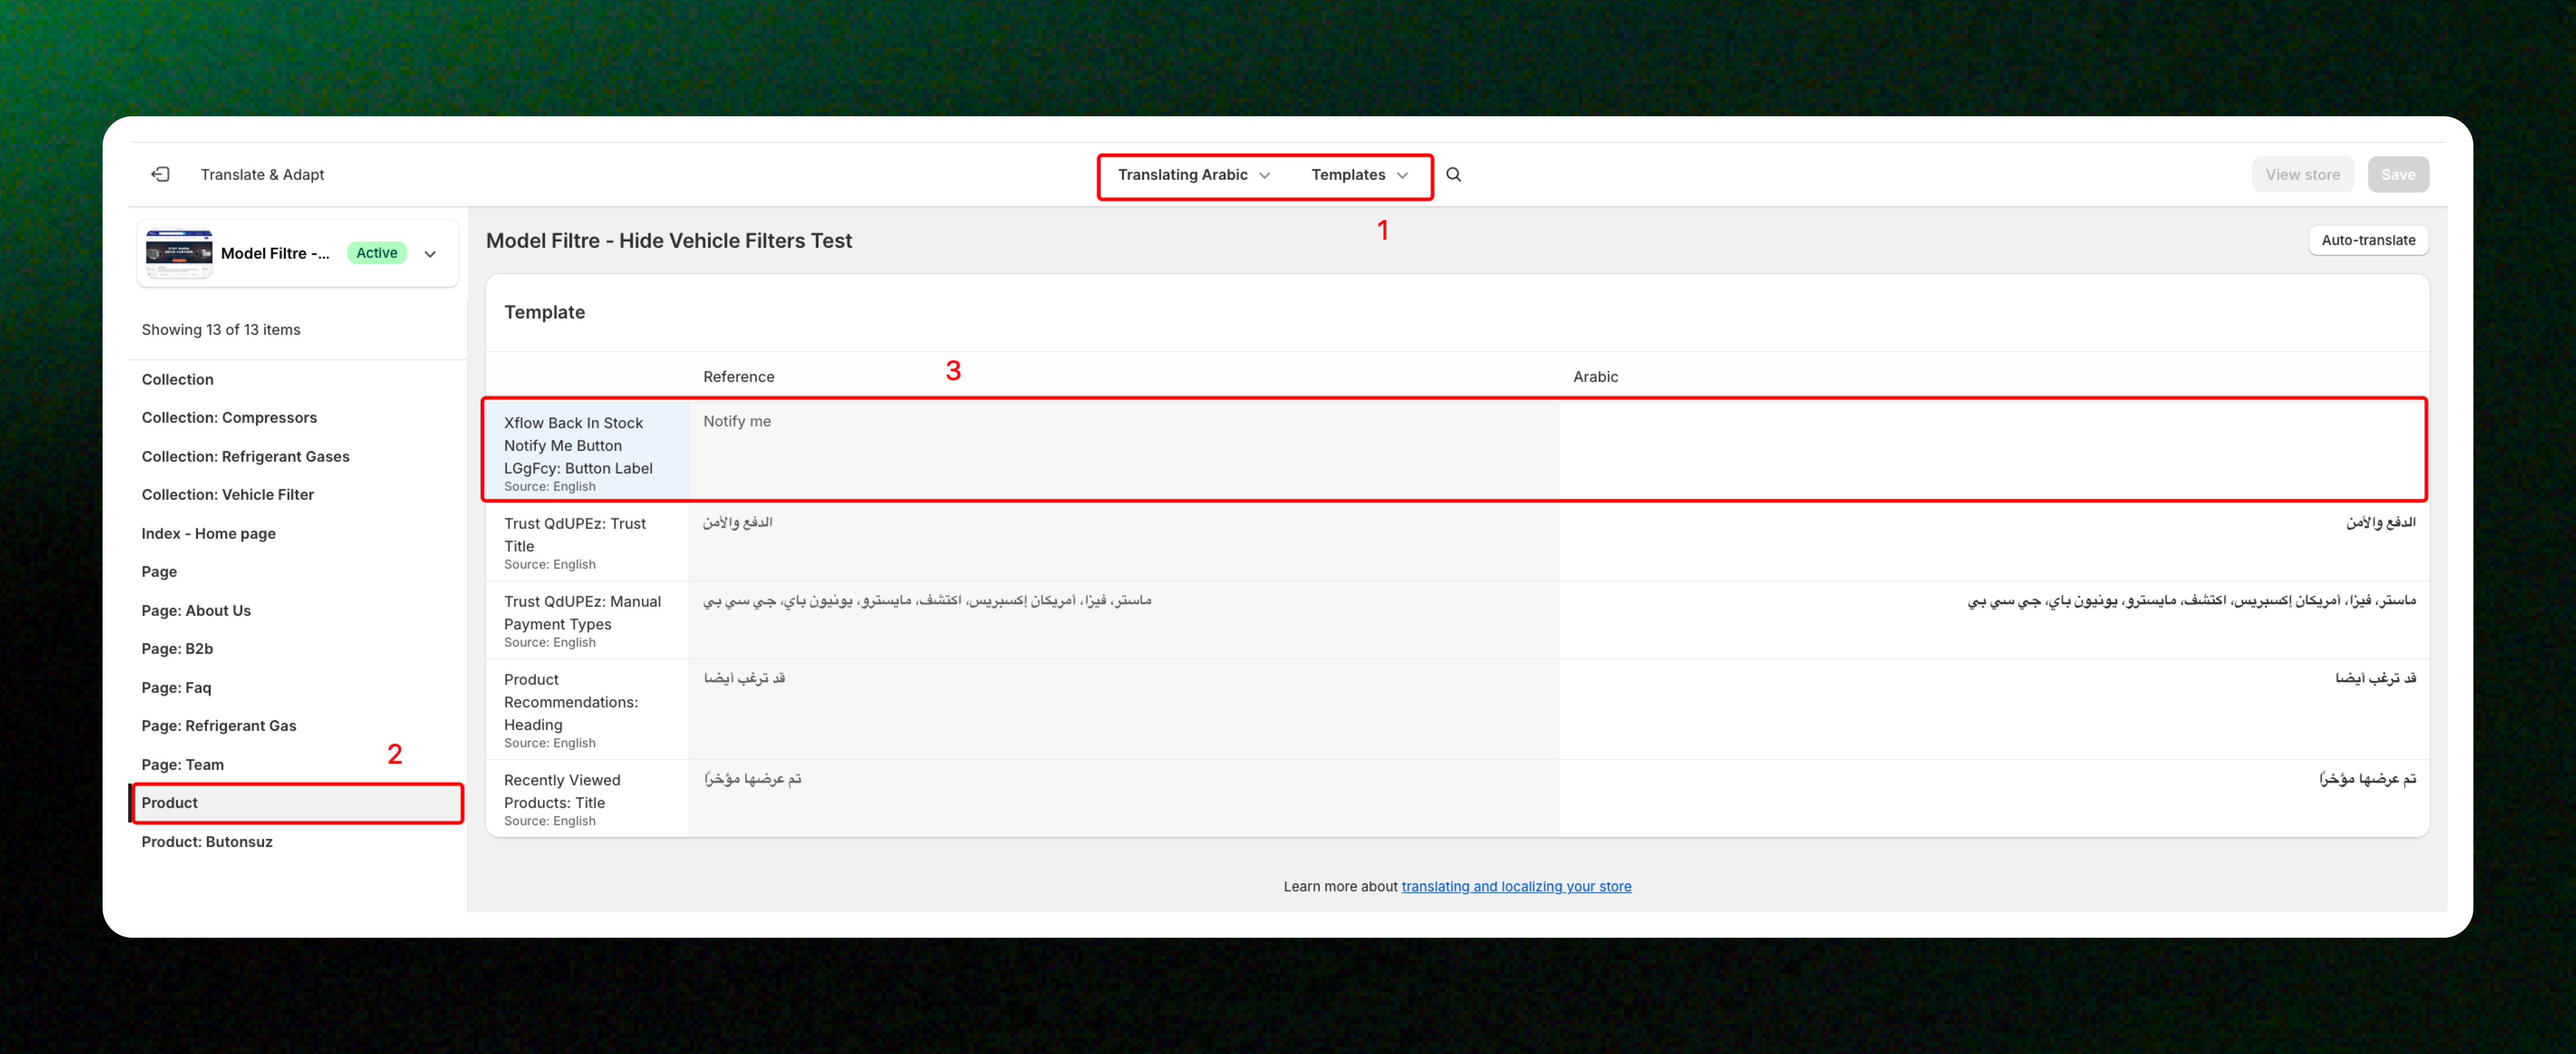Click the Notify me reference text
Screen dimensions: 2576x1054
pos(737,421)
